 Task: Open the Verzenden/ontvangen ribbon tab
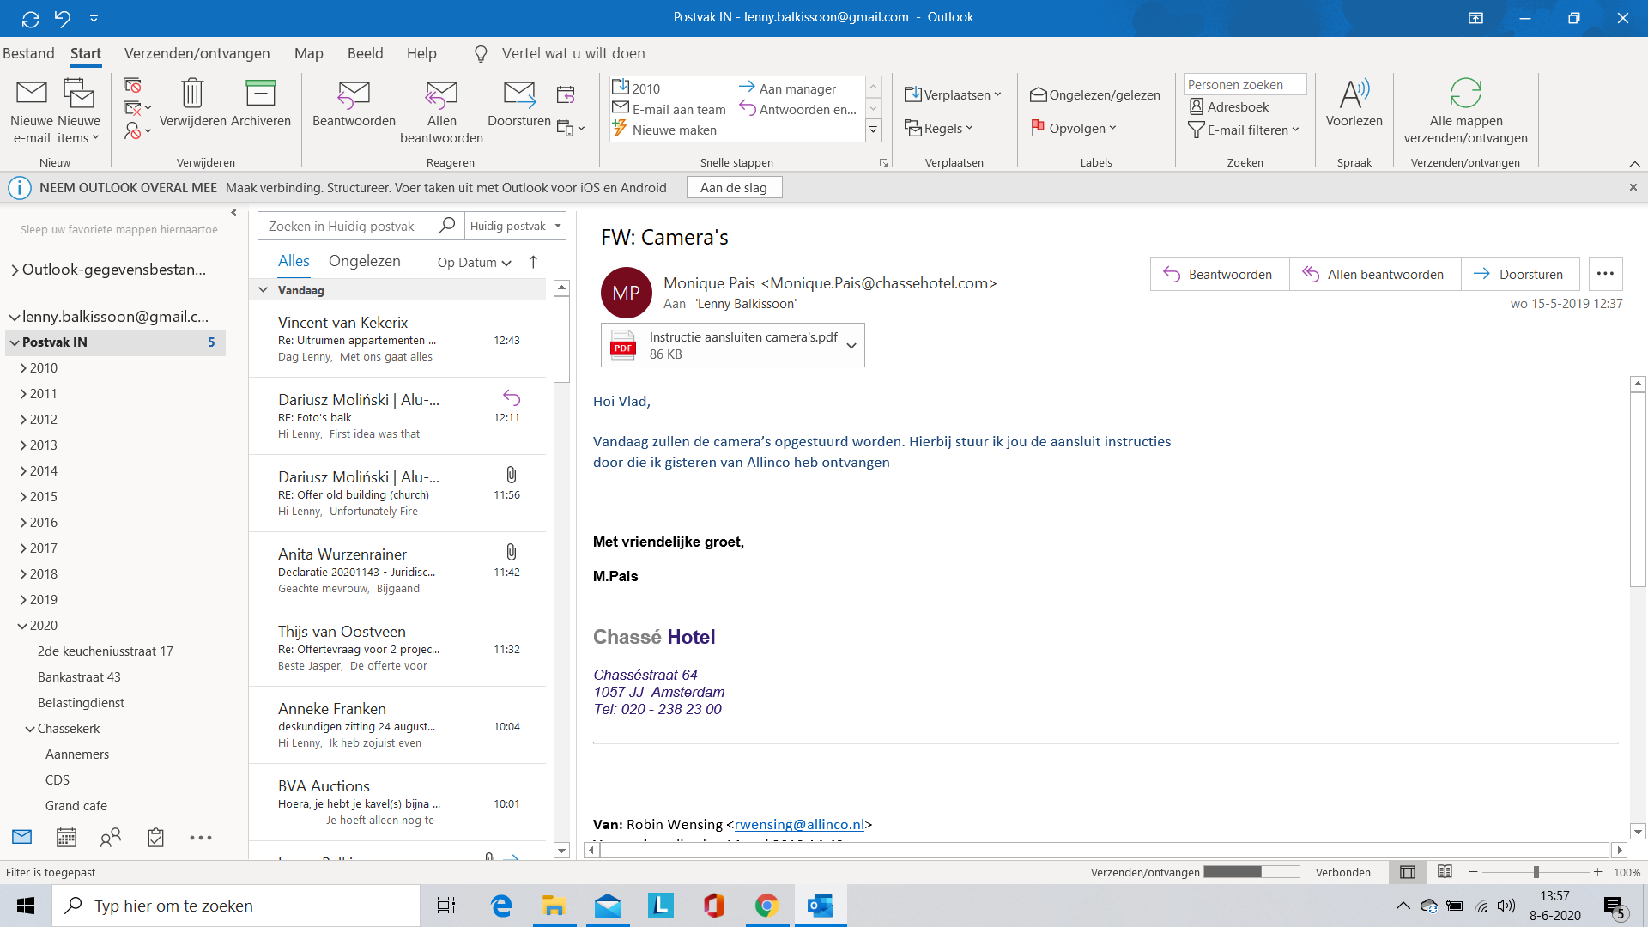click(197, 53)
